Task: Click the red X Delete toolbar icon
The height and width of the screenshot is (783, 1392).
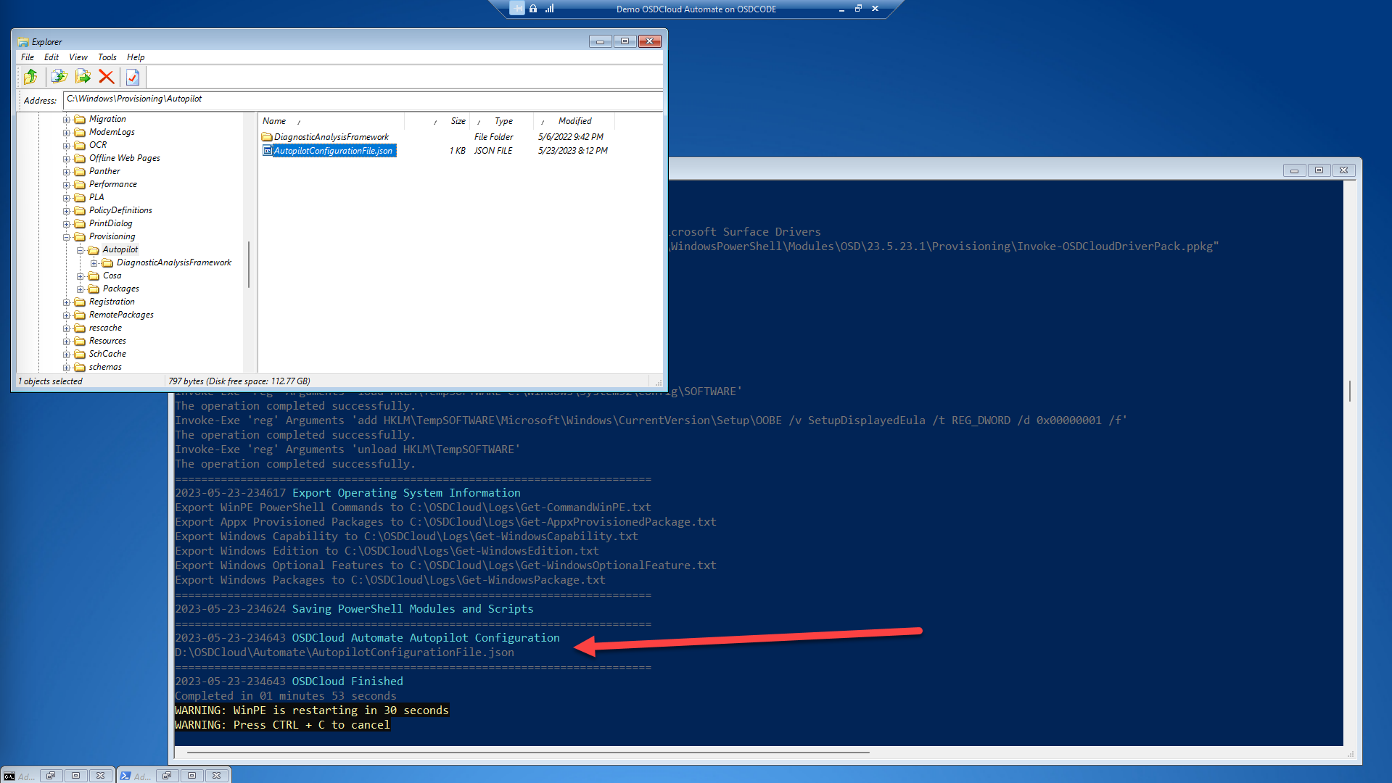Action: (106, 77)
